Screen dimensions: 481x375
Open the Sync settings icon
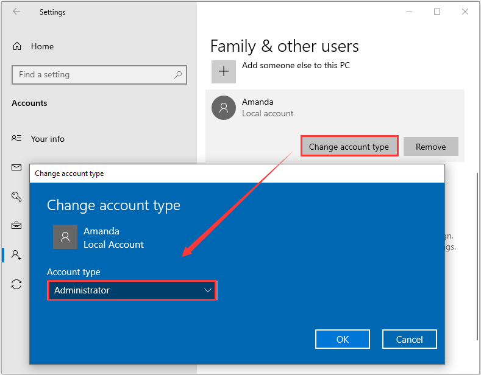click(16, 284)
